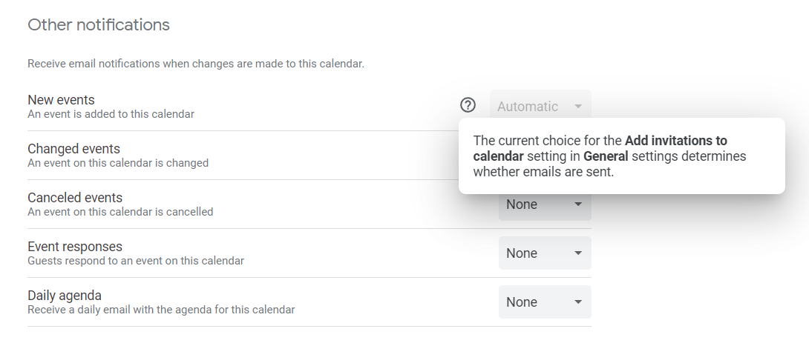
Task: Click the arrow icon in the Automatic dropdown
Action: (578, 107)
